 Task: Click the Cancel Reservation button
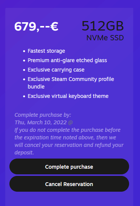click(69, 184)
